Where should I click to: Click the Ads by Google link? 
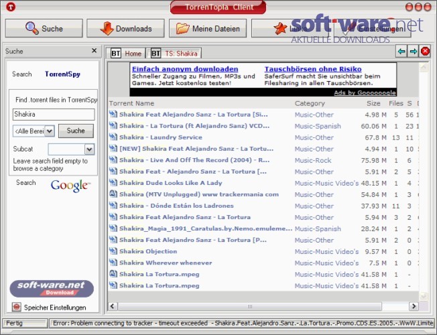tap(365, 92)
